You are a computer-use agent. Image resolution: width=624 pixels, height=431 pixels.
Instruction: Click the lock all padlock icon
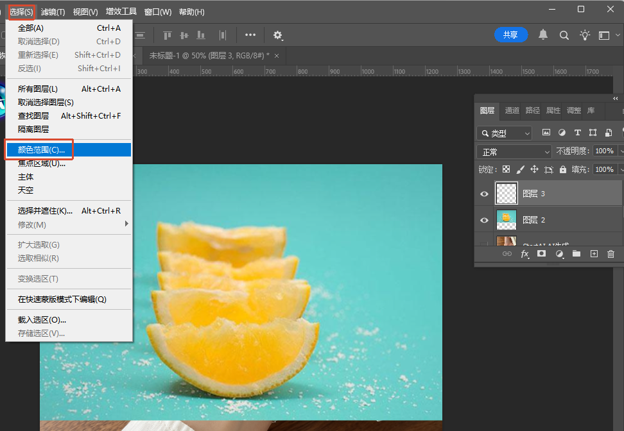pyautogui.click(x=563, y=169)
